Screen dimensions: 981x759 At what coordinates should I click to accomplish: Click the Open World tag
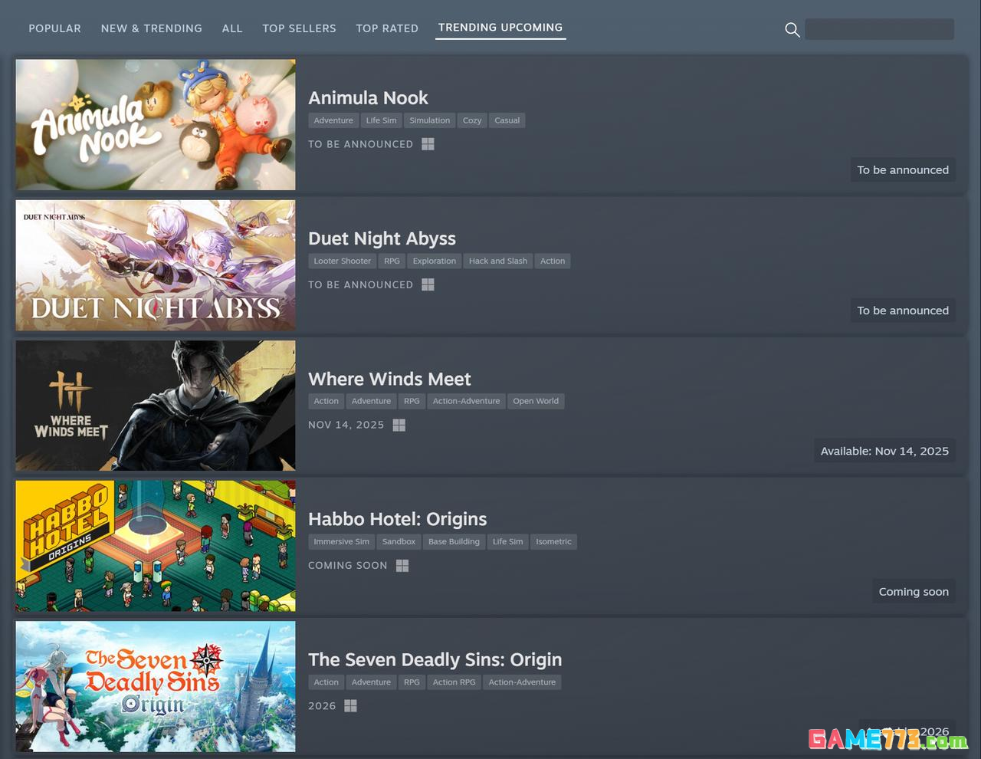pos(535,401)
